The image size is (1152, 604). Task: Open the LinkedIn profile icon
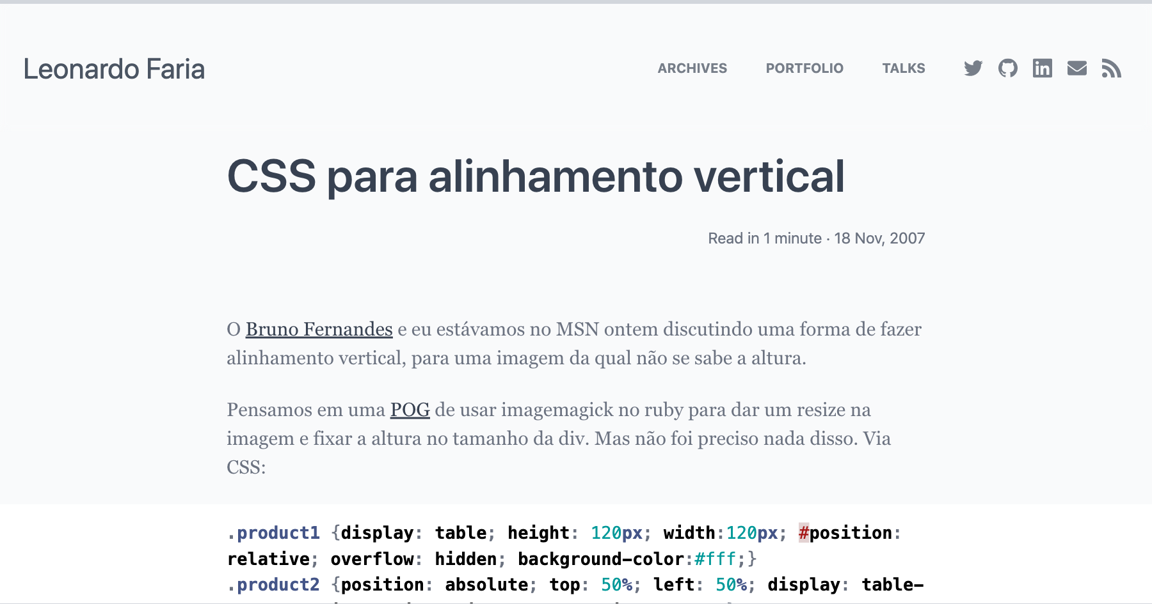1042,68
